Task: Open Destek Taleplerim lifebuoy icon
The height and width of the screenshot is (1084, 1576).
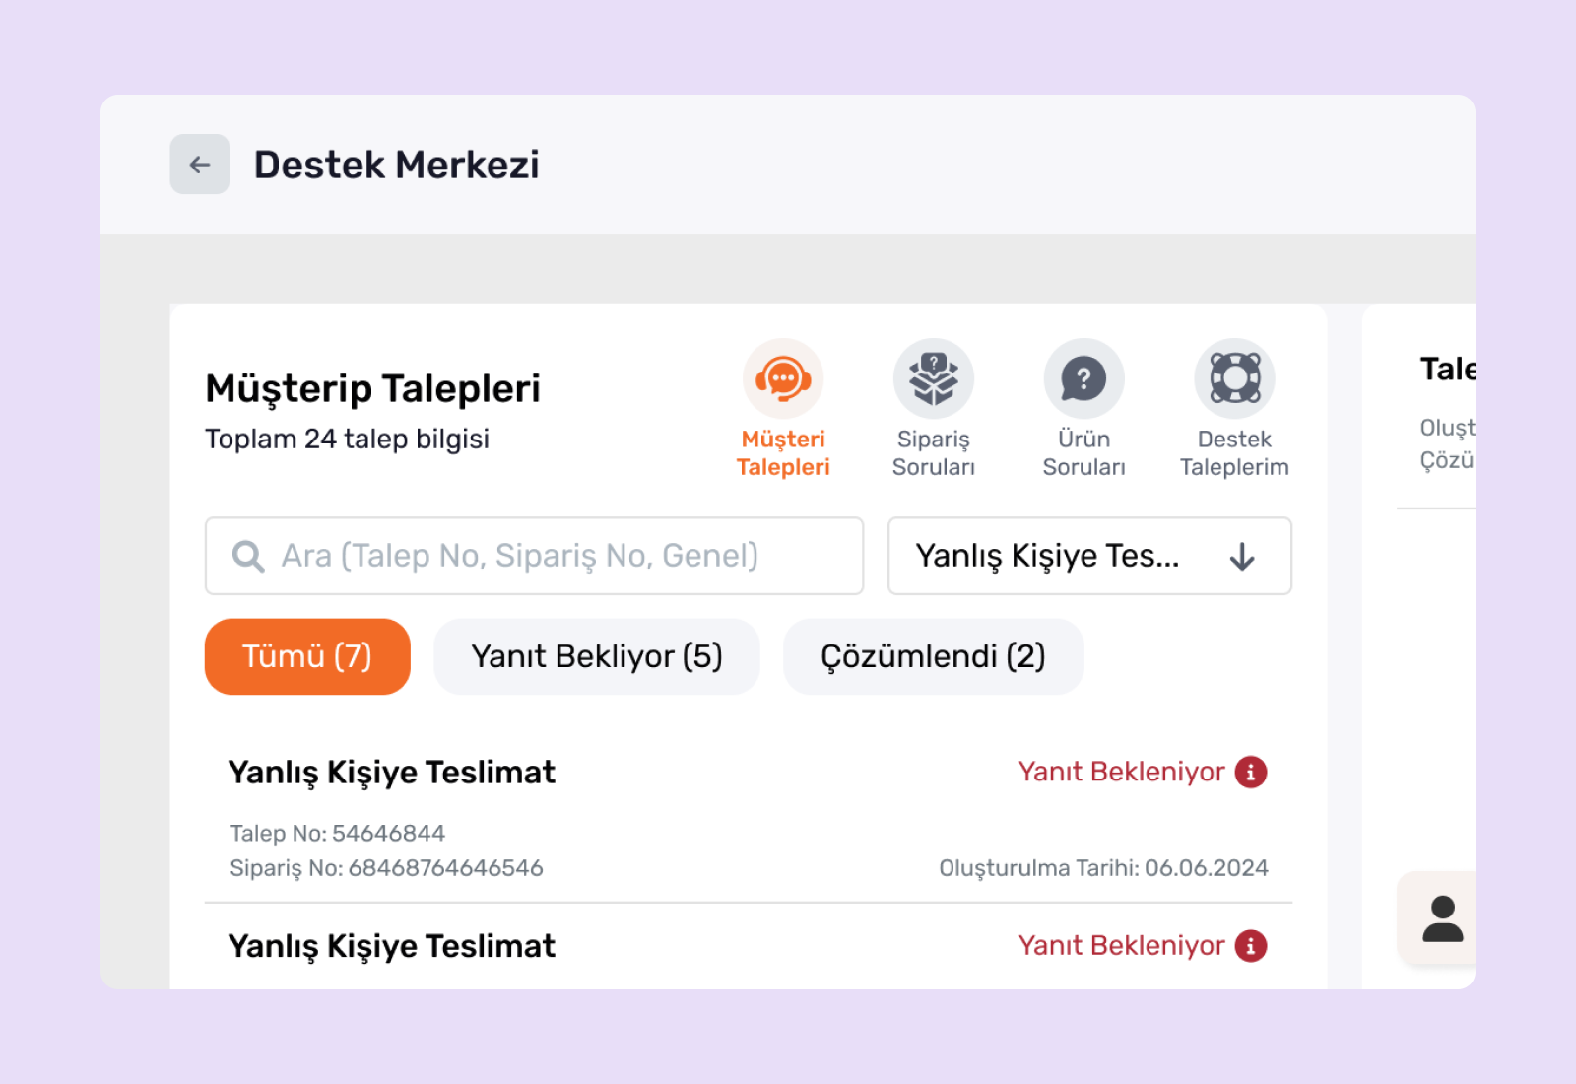Action: point(1234,377)
